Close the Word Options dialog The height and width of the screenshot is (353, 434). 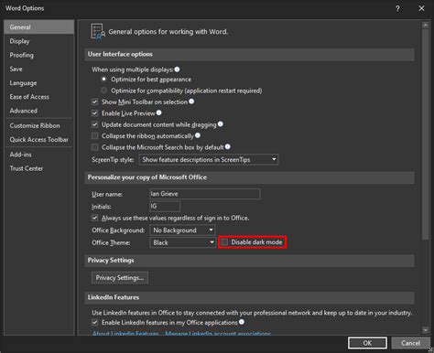tap(421, 8)
